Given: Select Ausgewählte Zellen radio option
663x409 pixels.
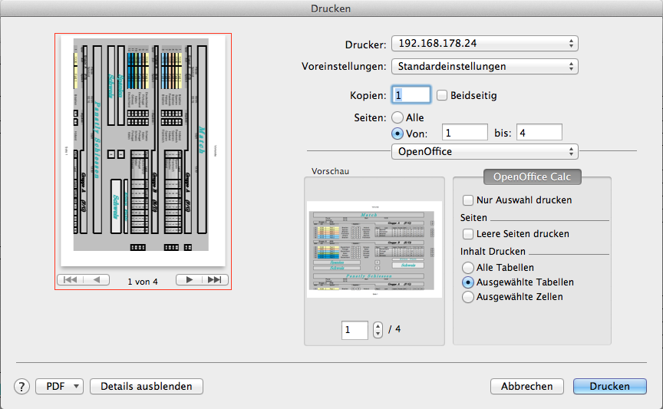Looking at the screenshot, I should (468, 297).
